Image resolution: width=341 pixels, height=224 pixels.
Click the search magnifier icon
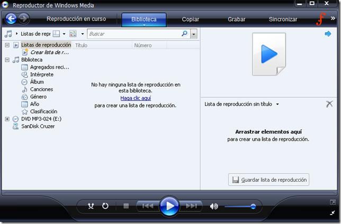point(184,33)
